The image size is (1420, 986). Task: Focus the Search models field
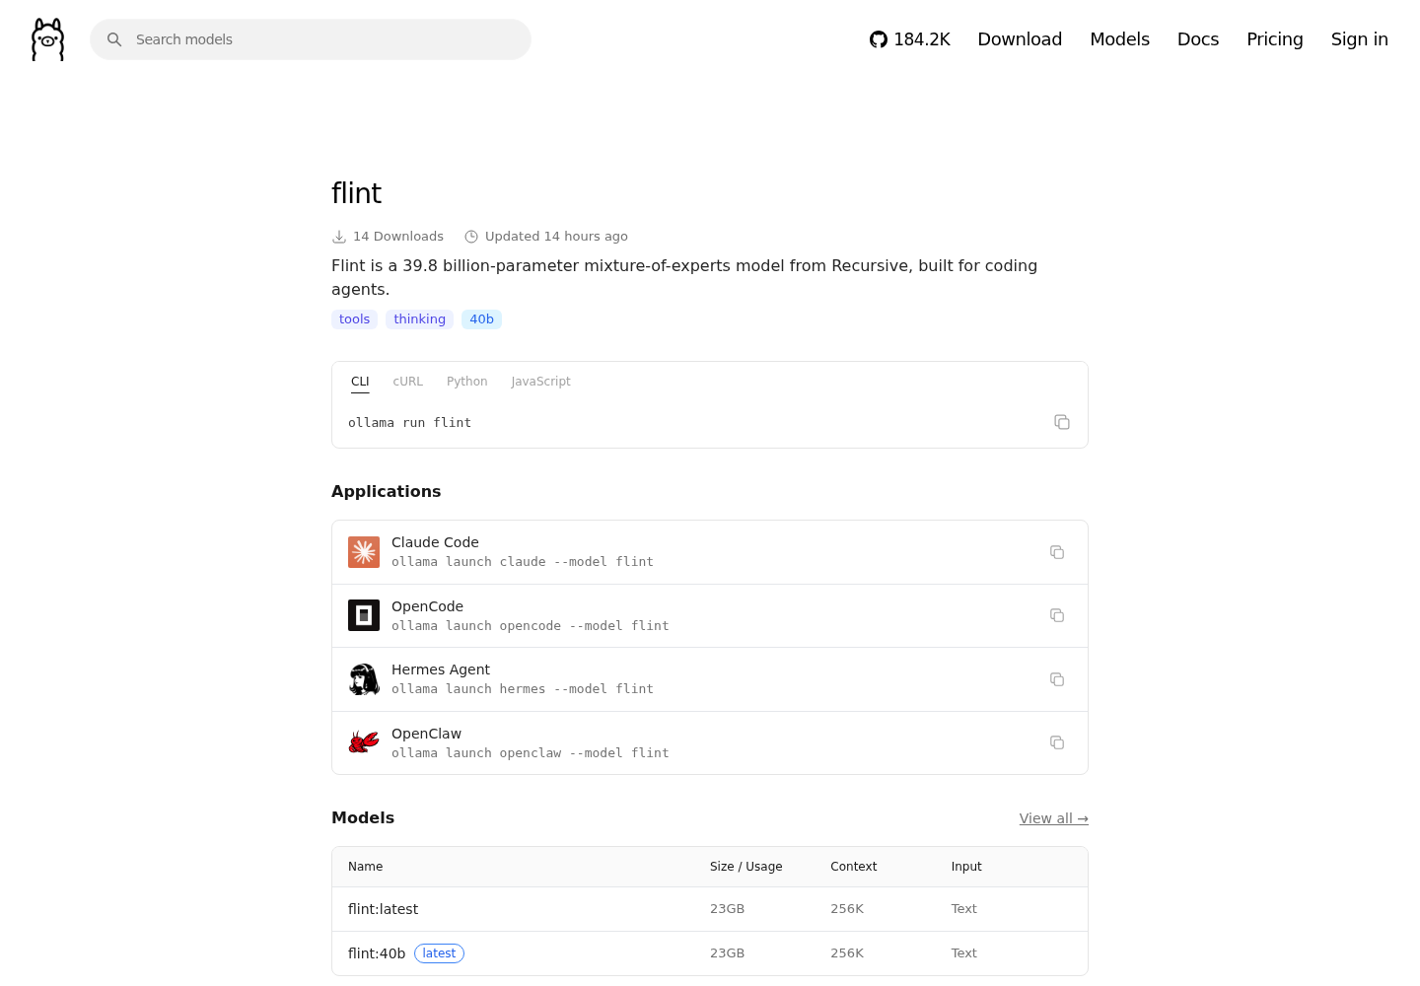click(311, 39)
